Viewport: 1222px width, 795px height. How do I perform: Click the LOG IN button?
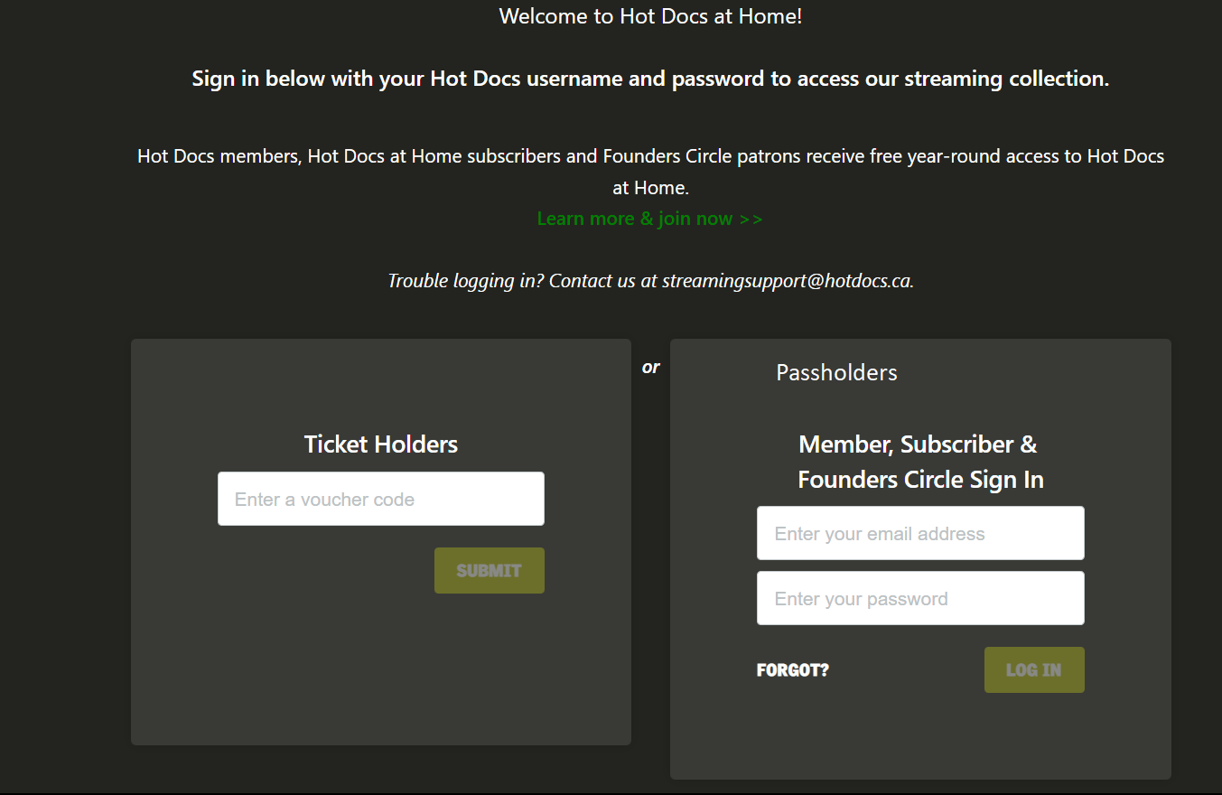[1034, 670]
